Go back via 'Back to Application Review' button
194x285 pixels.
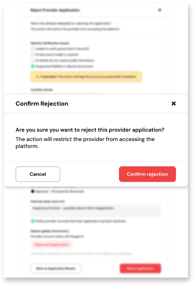point(56,269)
